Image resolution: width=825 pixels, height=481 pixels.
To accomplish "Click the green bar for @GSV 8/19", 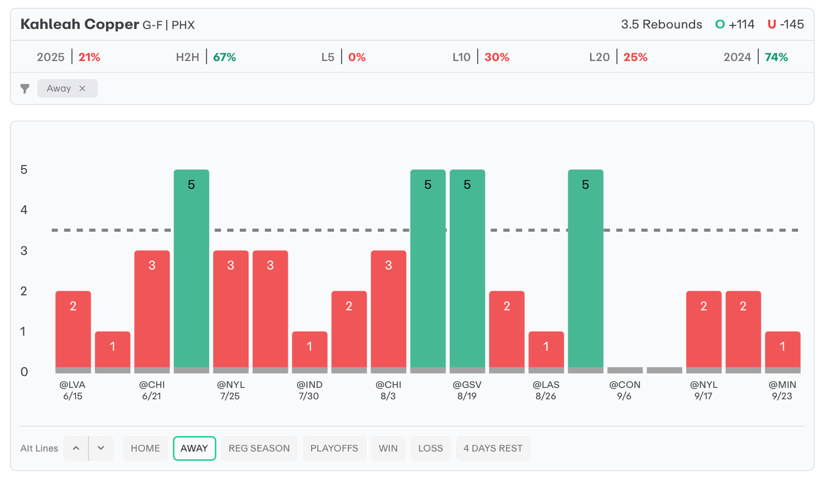I will pyautogui.click(x=467, y=269).
